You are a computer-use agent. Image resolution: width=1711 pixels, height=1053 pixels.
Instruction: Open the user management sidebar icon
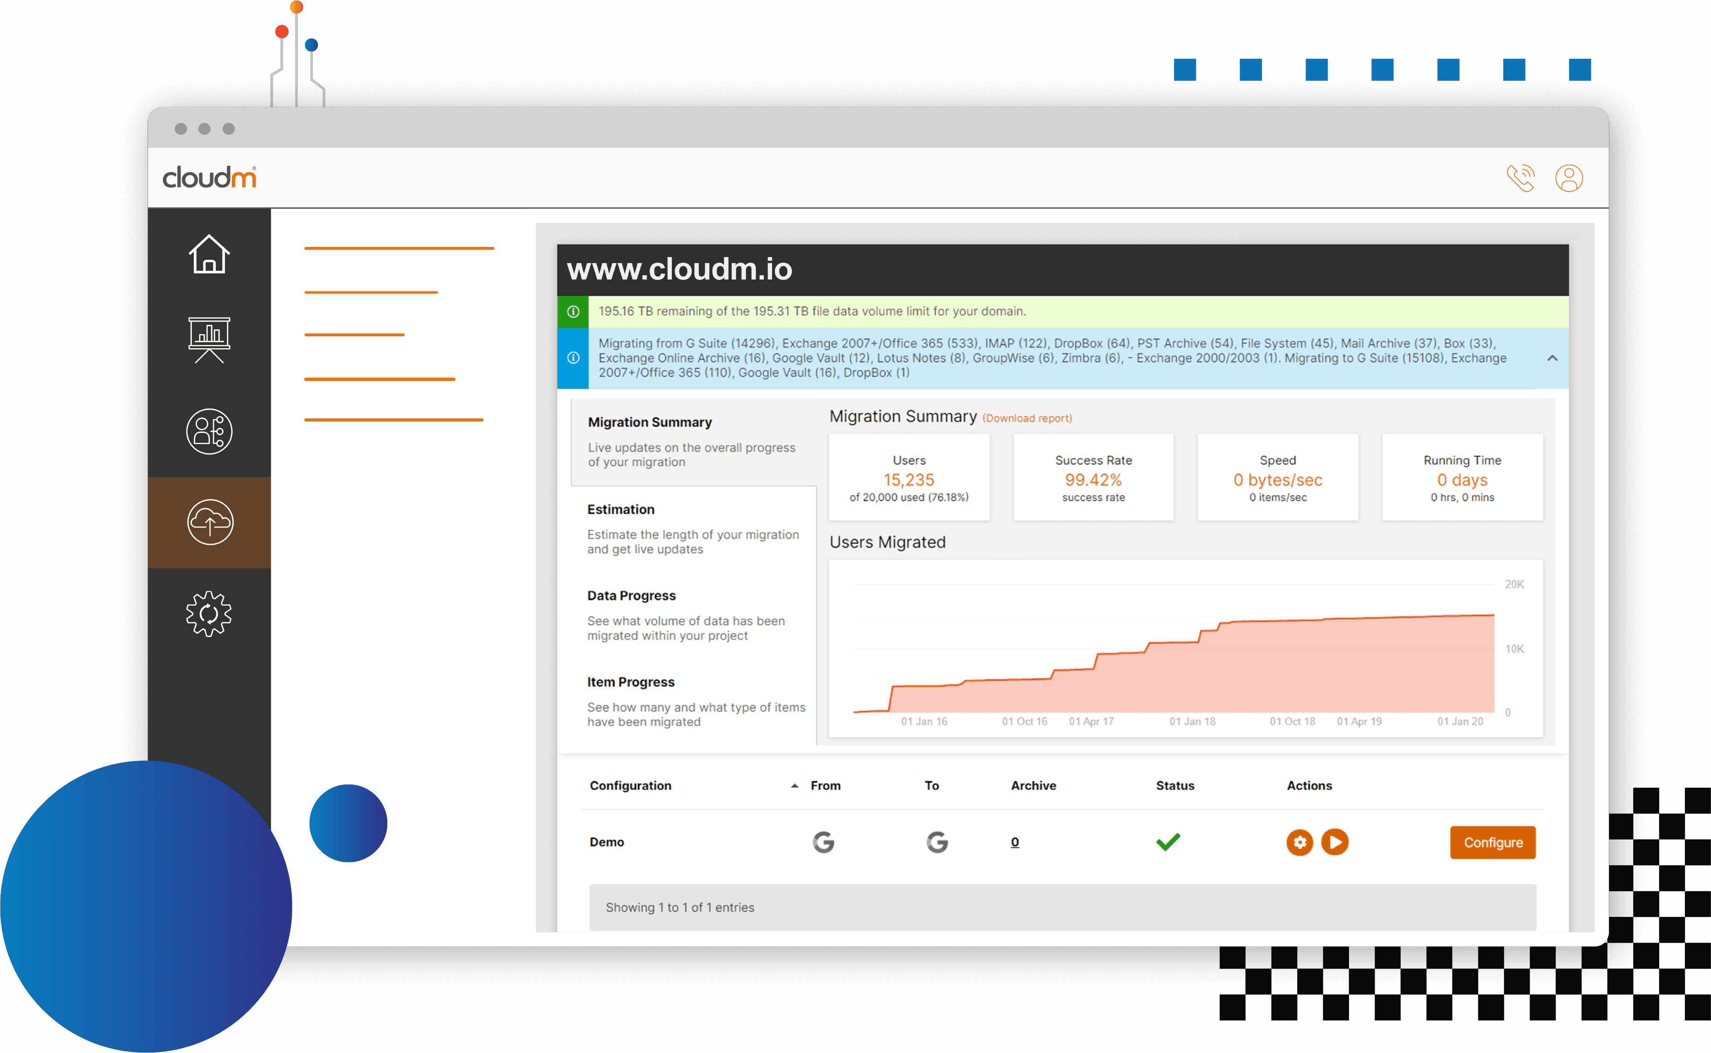tap(209, 431)
